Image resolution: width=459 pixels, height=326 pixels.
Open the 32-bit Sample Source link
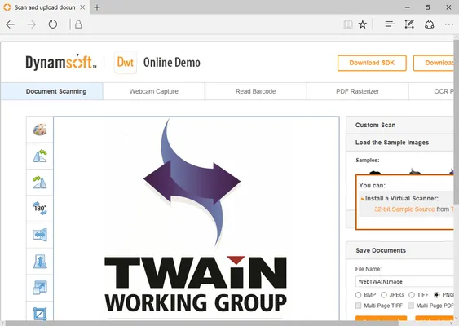[404, 209]
